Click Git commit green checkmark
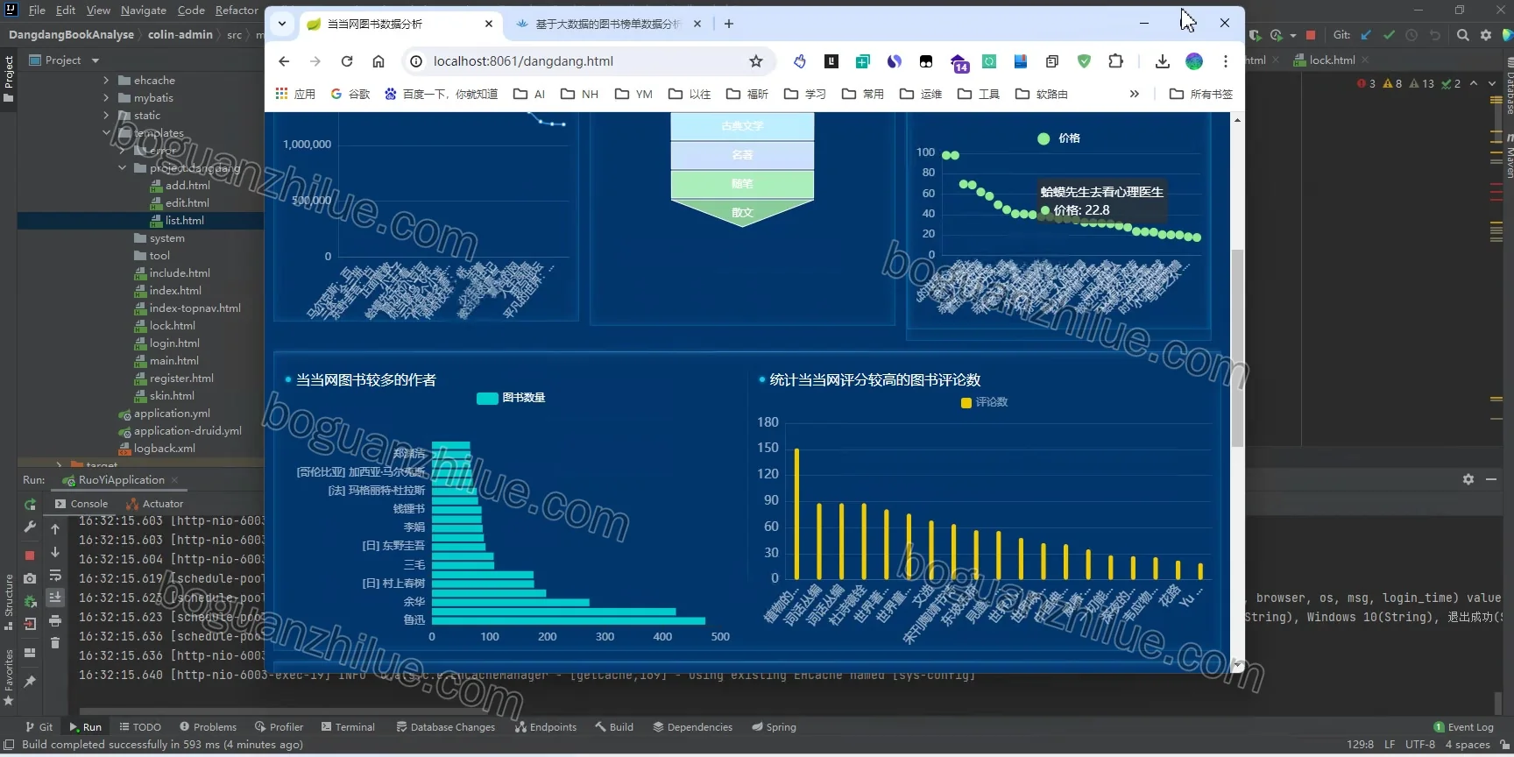The image size is (1514, 757). 1389,35
